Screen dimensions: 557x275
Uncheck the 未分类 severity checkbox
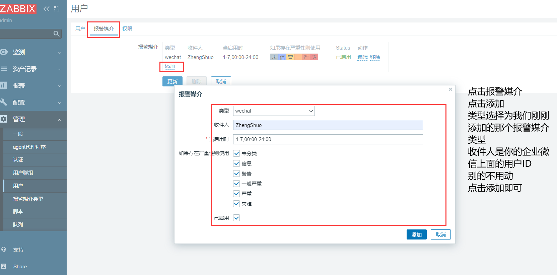point(236,153)
